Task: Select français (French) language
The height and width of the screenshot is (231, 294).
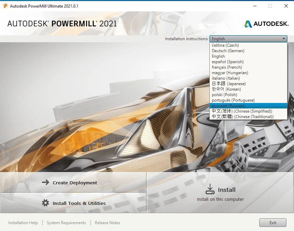Action: tap(248, 67)
